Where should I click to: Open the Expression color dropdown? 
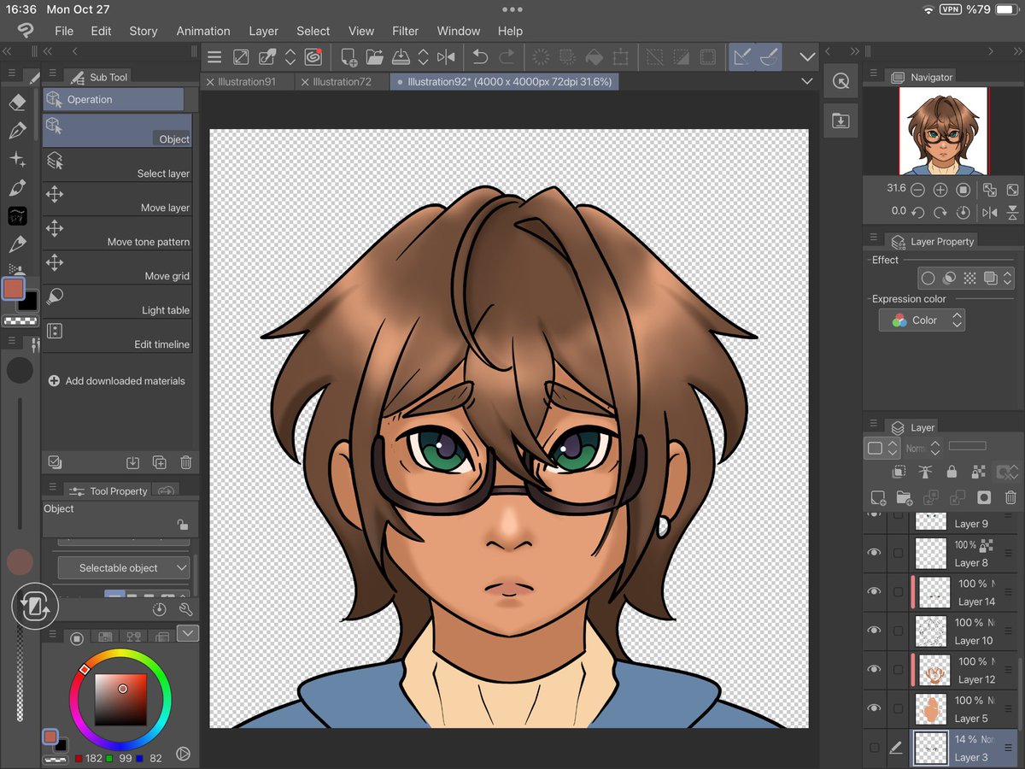tap(922, 320)
